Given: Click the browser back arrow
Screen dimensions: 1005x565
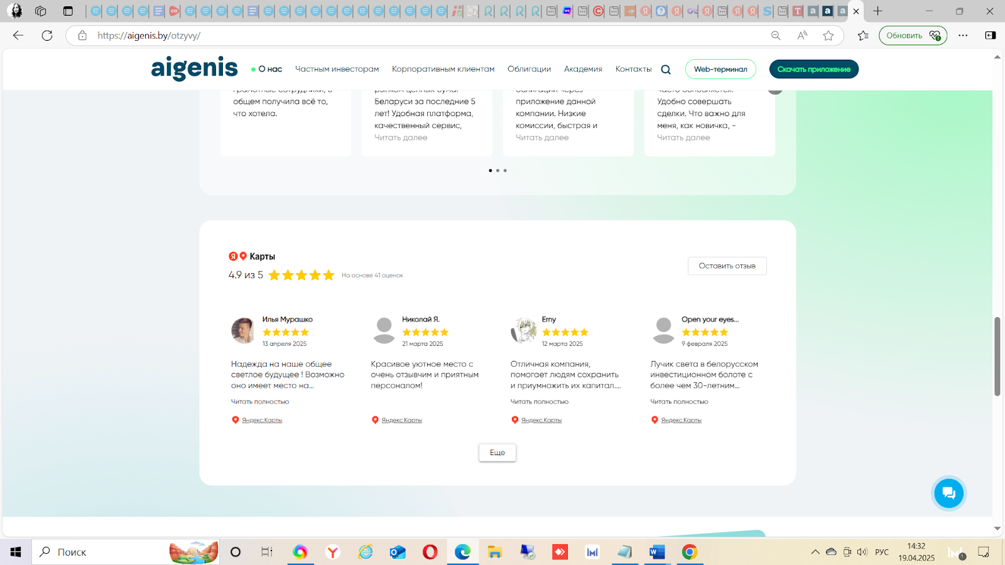Looking at the screenshot, I should tap(18, 35).
